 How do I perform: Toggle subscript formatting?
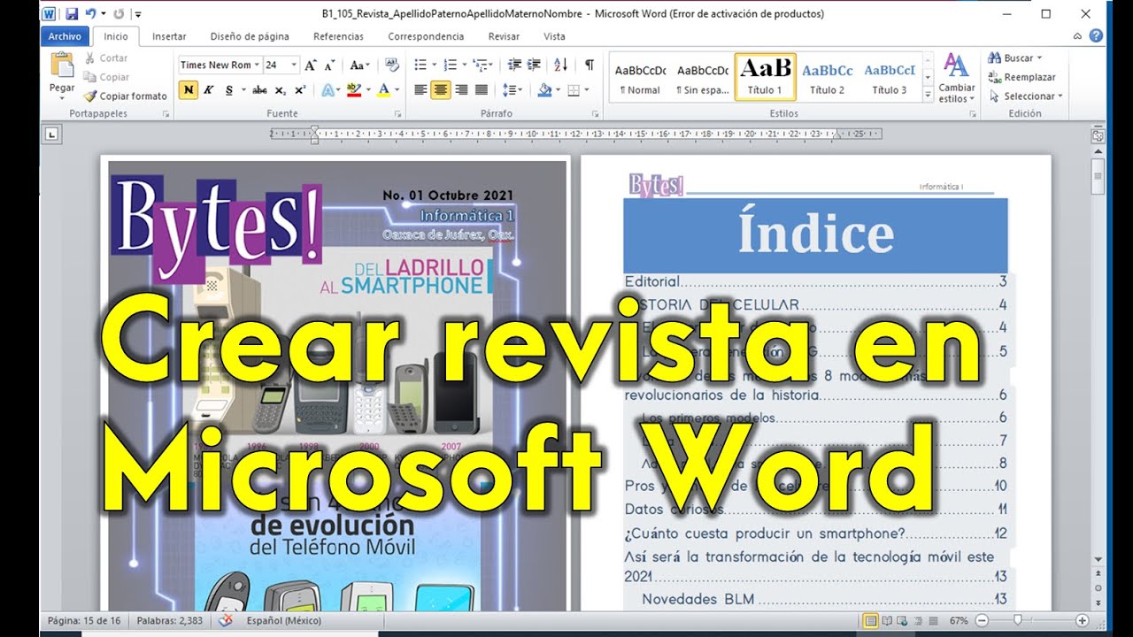click(280, 89)
